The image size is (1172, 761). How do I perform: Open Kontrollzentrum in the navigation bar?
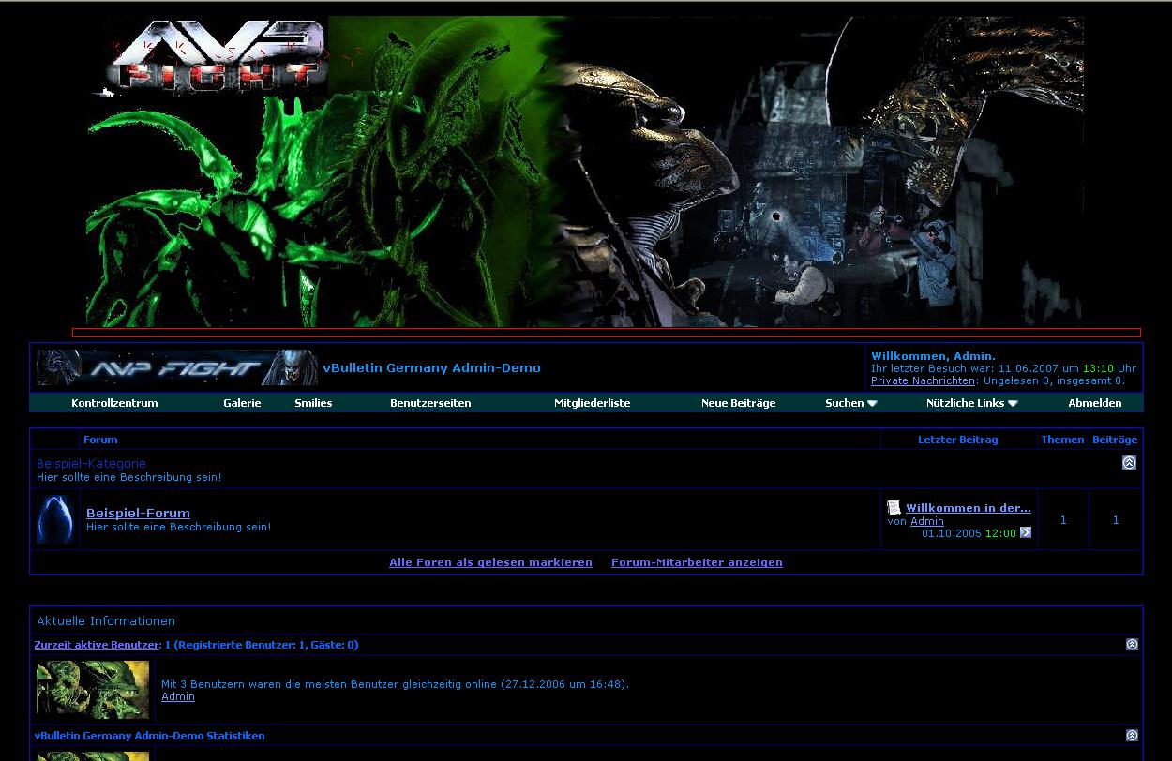[x=114, y=403]
